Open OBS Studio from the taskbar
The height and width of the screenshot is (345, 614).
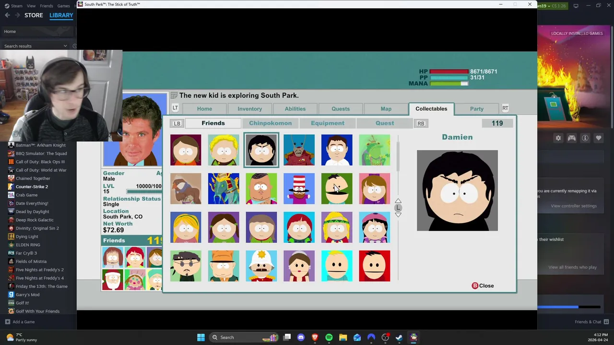tap(385, 337)
